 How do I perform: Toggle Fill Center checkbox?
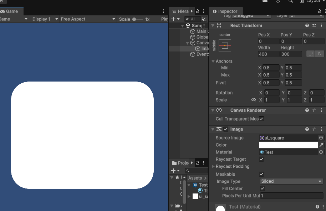coord(263,188)
